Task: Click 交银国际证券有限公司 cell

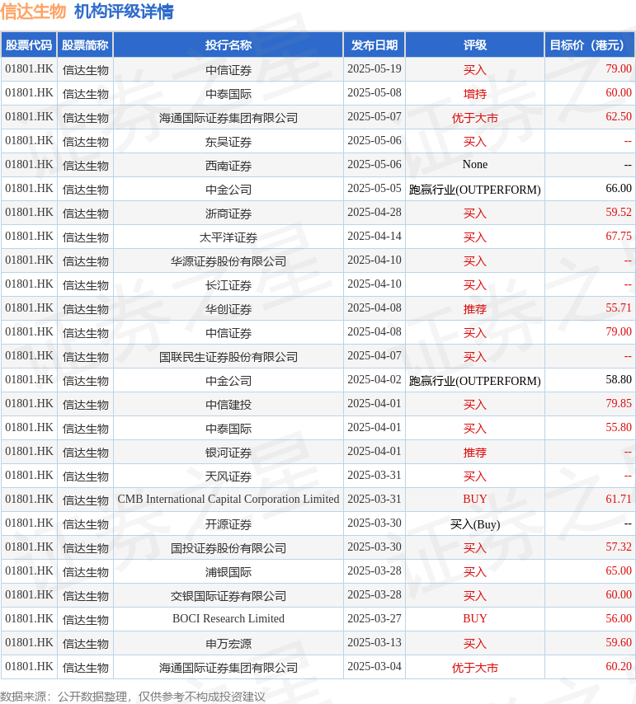Action: (x=228, y=595)
